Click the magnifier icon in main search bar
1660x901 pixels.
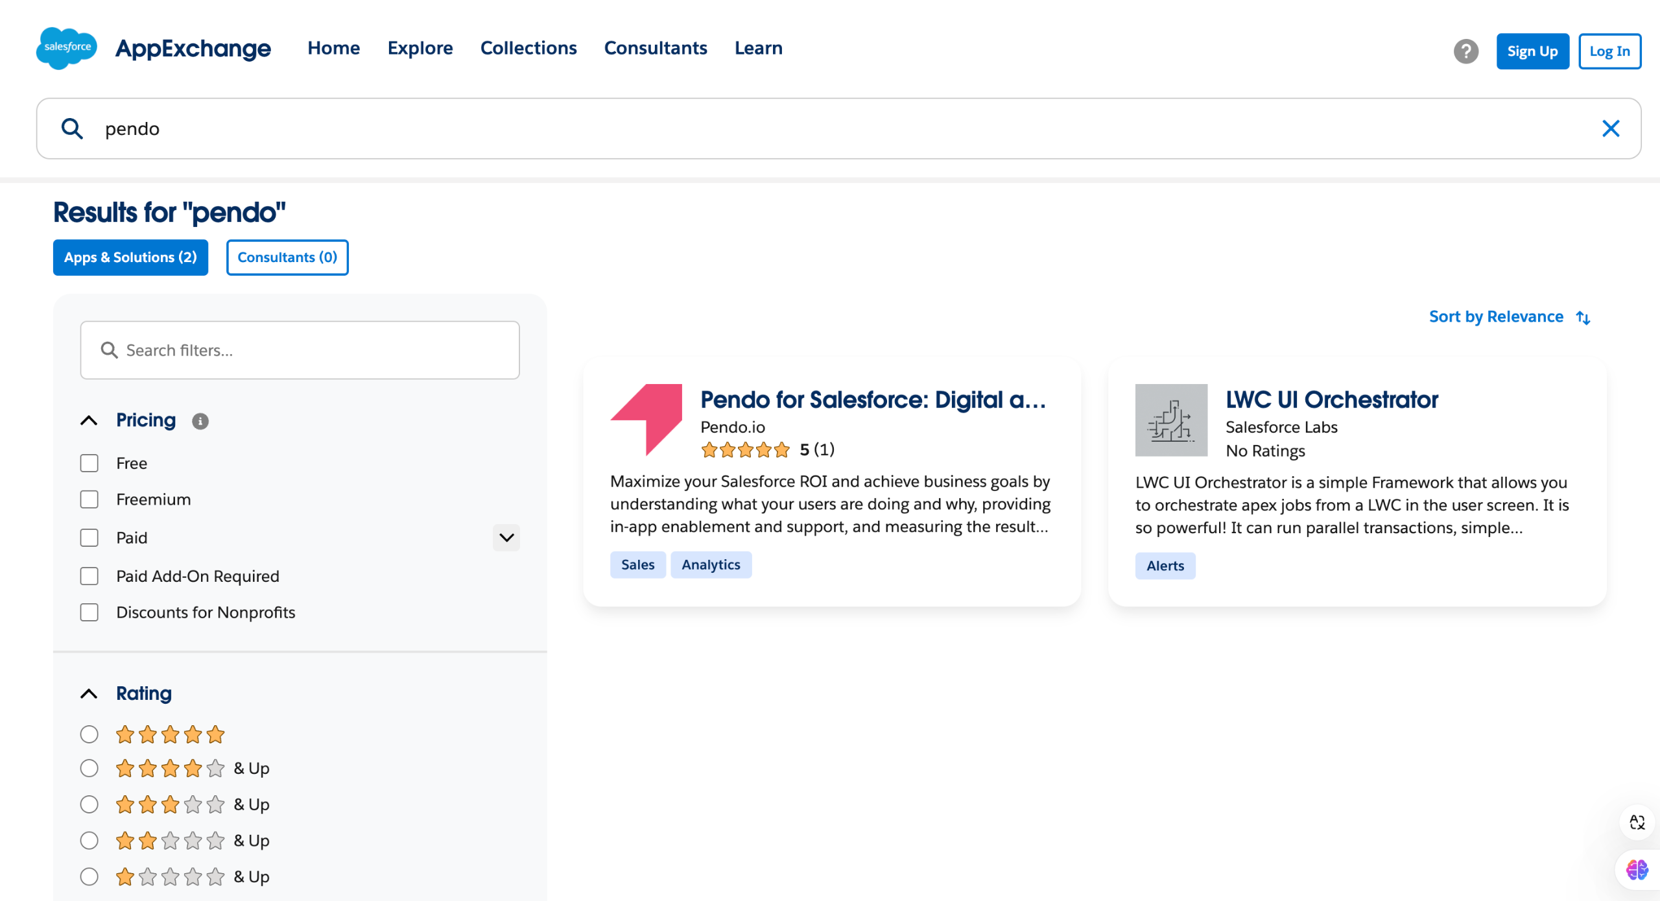click(72, 128)
